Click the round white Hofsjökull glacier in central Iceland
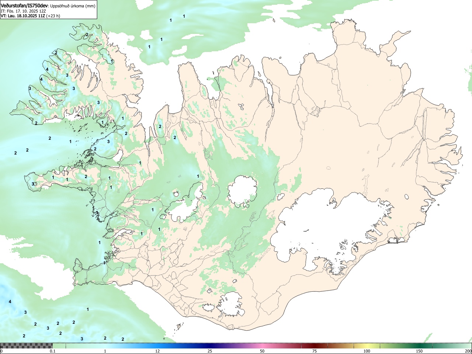 point(242,191)
